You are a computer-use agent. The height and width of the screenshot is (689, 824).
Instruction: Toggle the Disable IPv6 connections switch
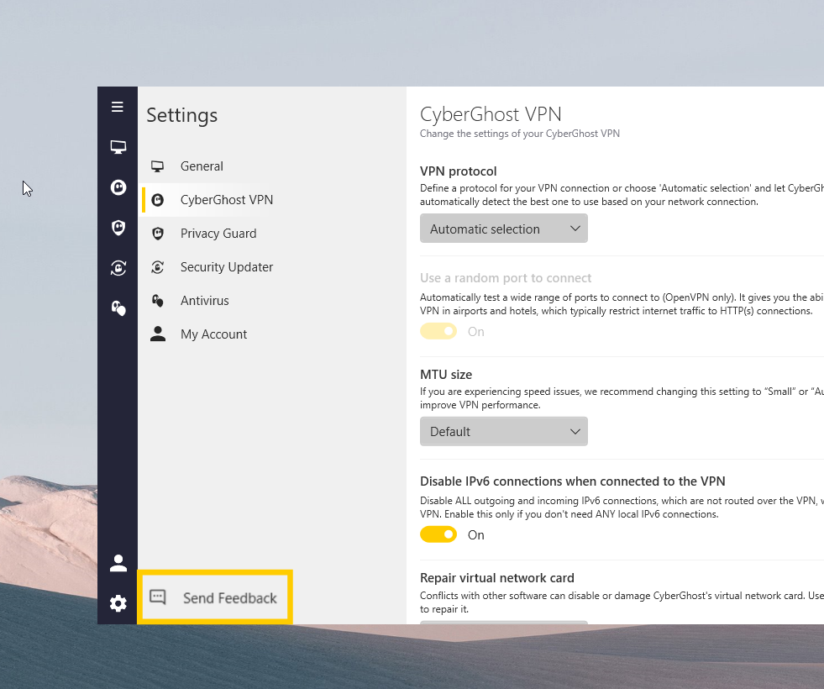[438, 535]
